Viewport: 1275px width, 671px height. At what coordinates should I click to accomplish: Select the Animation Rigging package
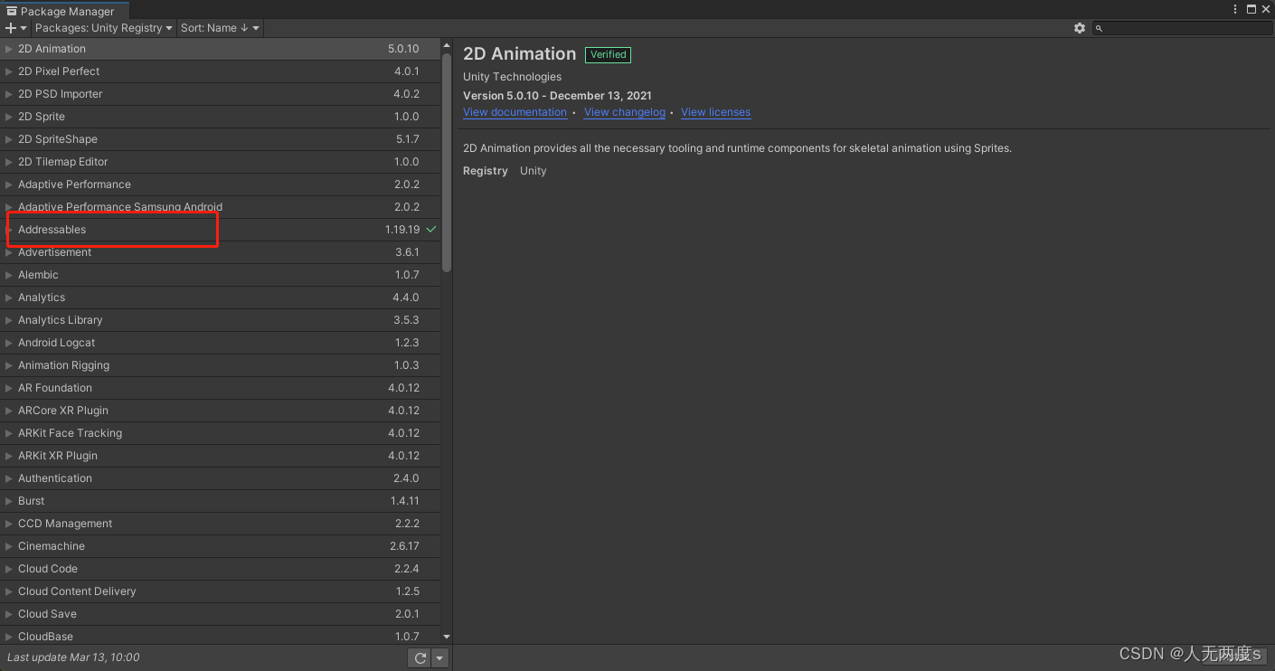(221, 365)
